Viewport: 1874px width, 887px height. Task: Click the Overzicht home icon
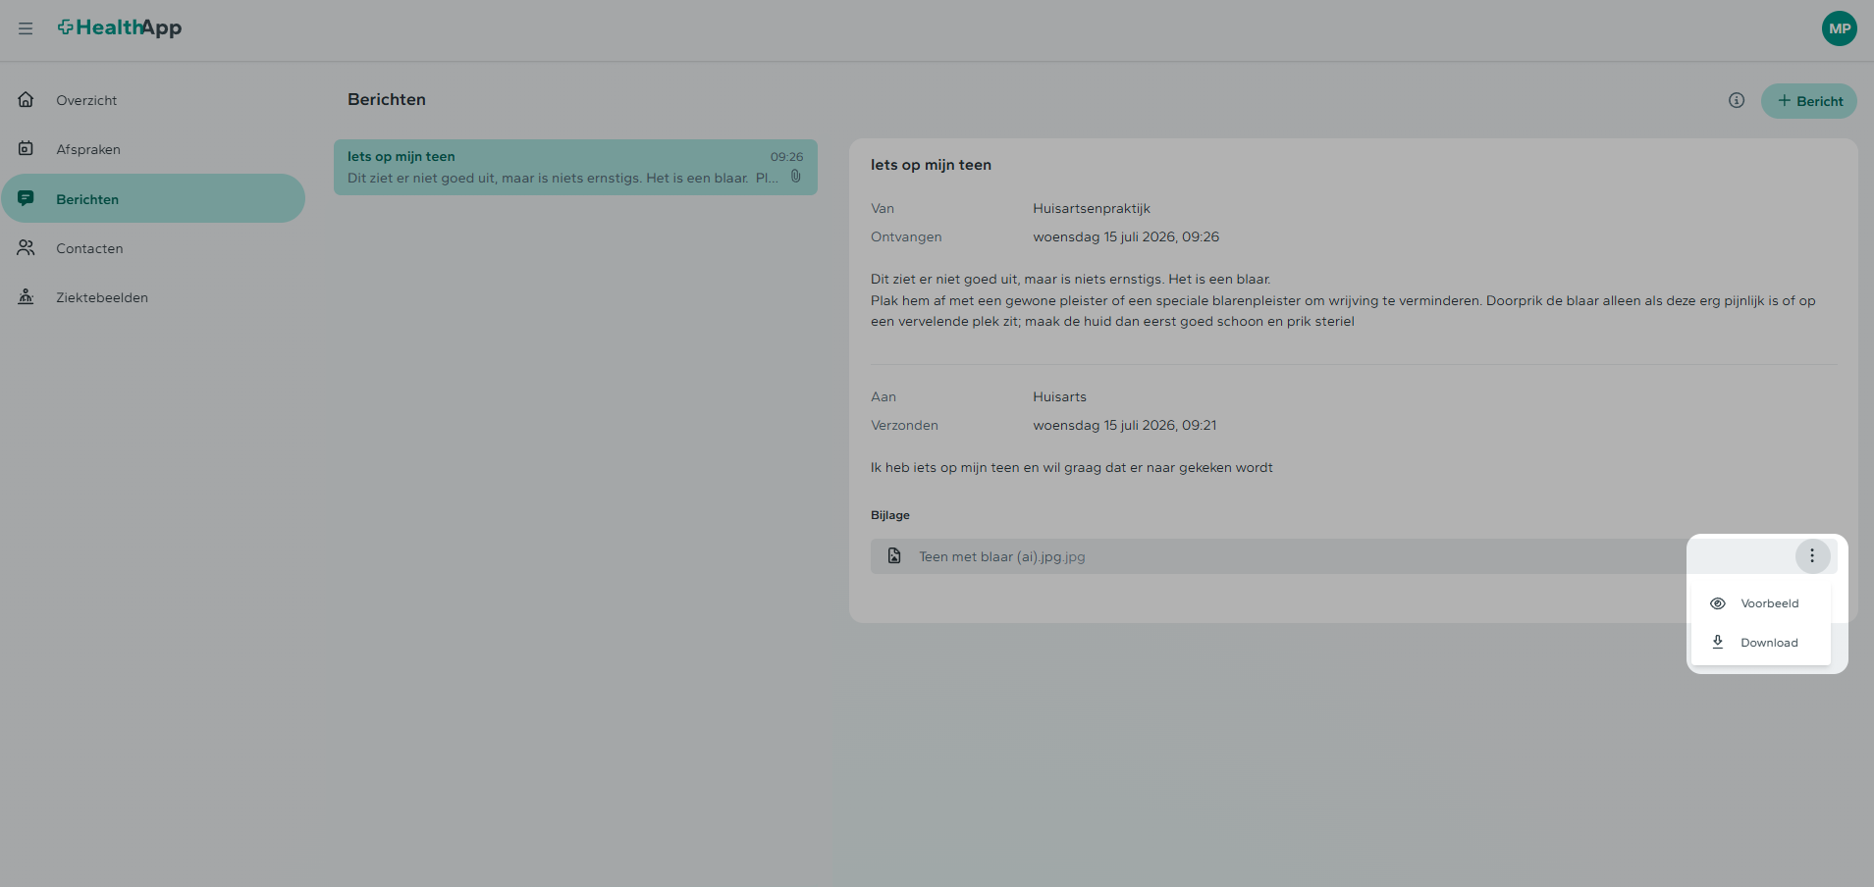pos(27,99)
